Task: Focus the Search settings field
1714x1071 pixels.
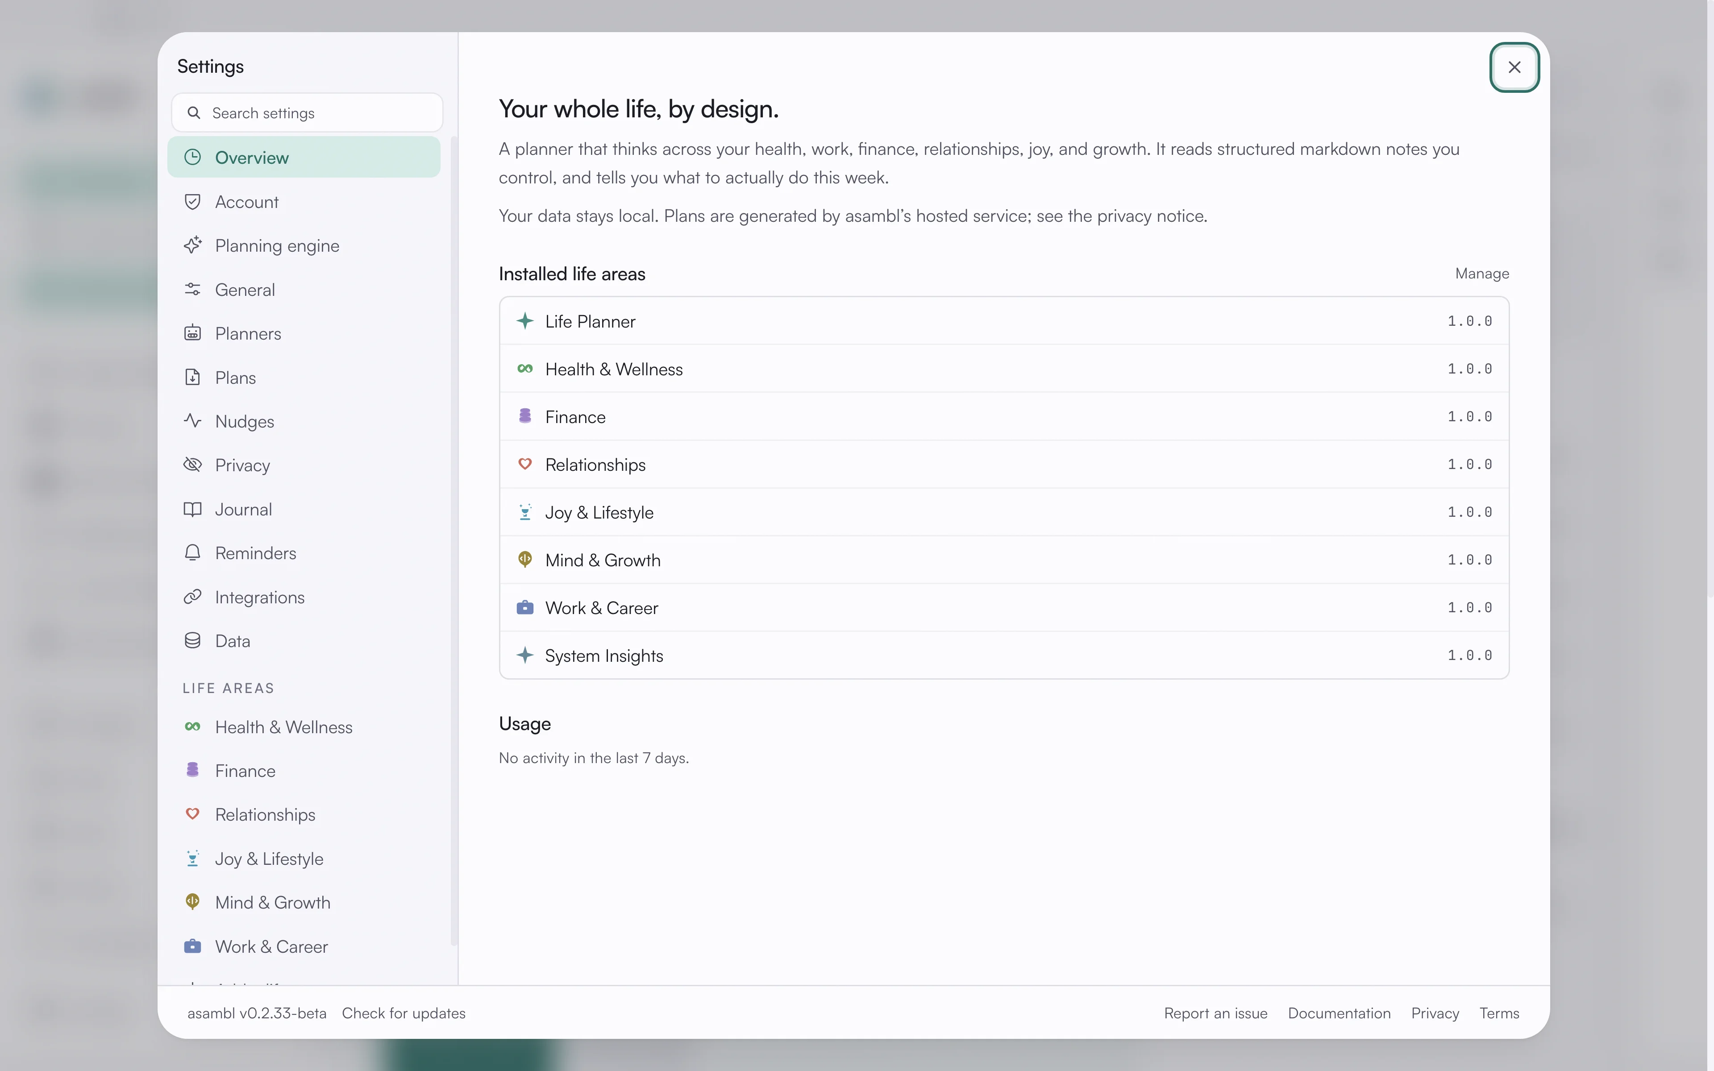Action: [307, 112]
